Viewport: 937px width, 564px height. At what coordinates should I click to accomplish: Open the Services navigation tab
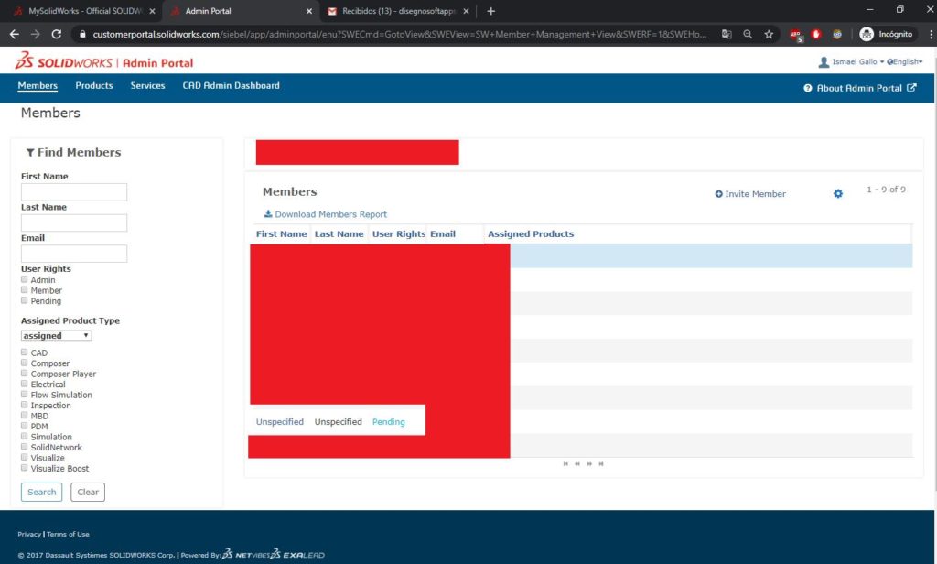147,85
